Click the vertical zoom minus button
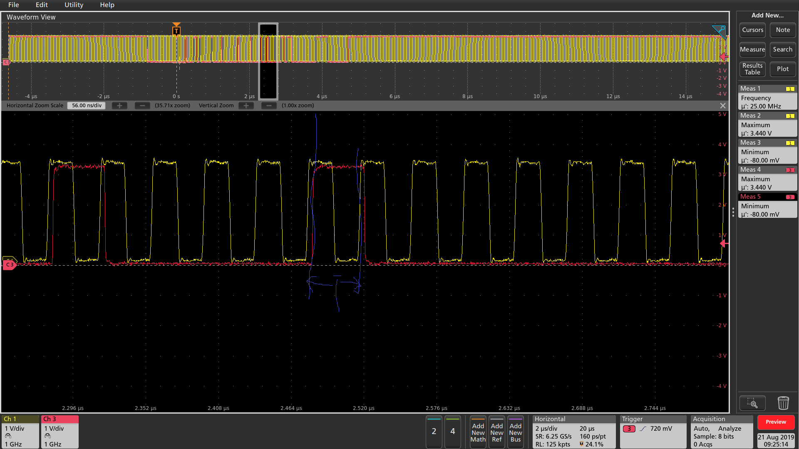Screen dimensions: 799x449 (269, 106)
